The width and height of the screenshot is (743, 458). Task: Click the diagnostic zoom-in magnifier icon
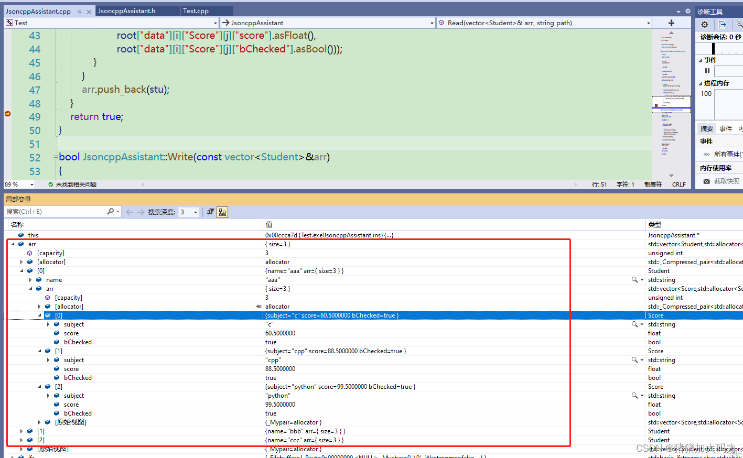coord(739,25)
